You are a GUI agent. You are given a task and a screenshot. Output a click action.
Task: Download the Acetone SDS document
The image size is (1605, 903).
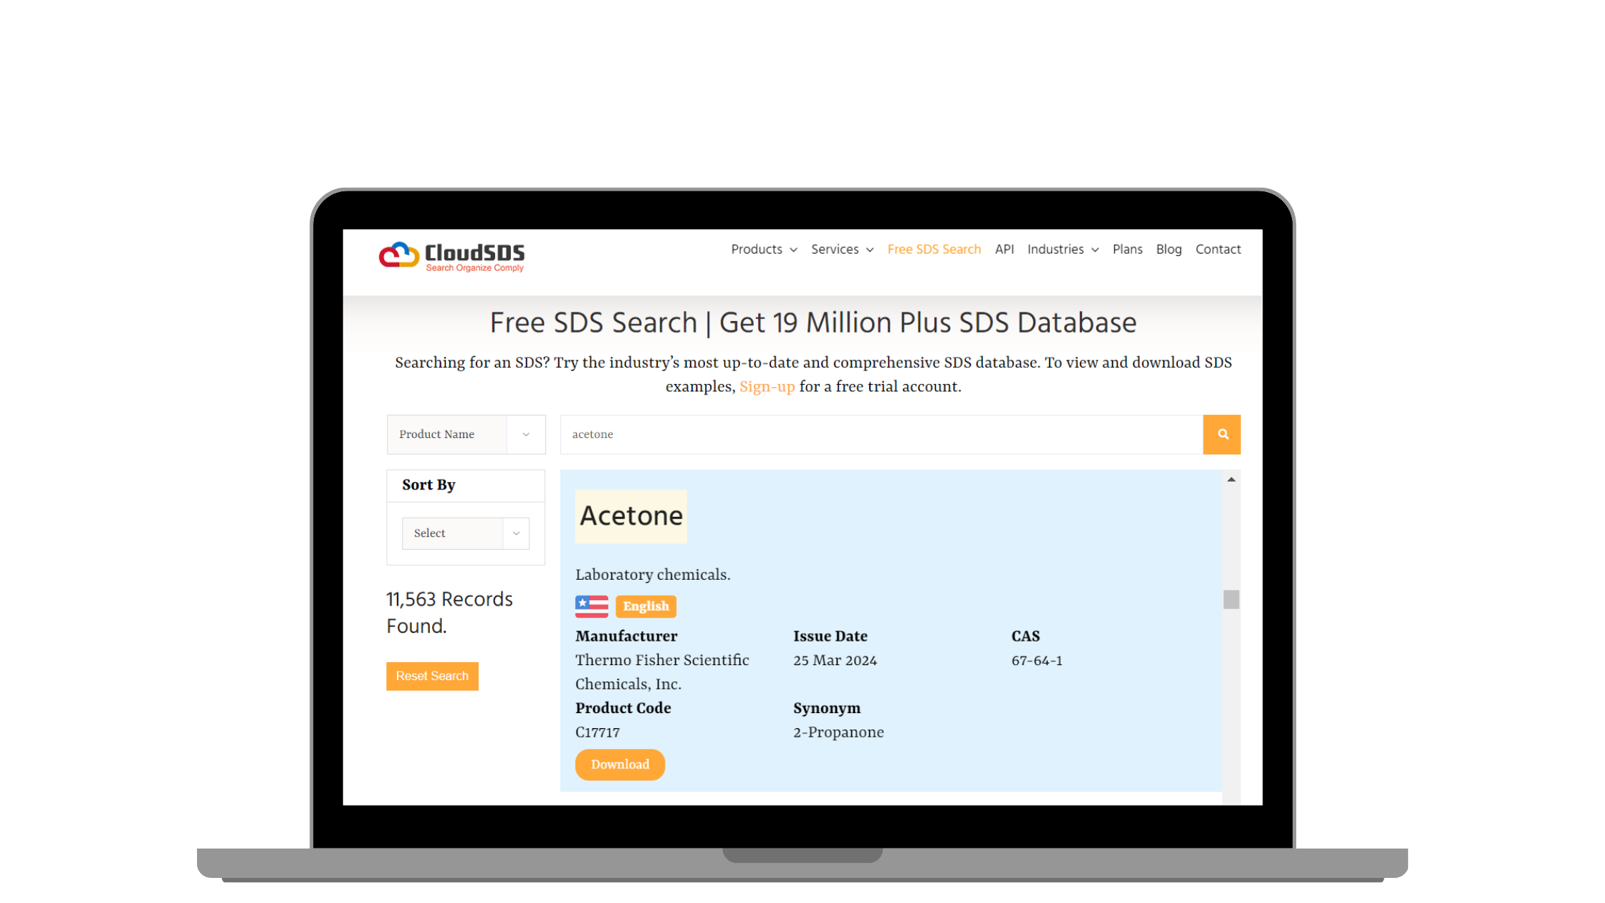(x=620, y=765)
